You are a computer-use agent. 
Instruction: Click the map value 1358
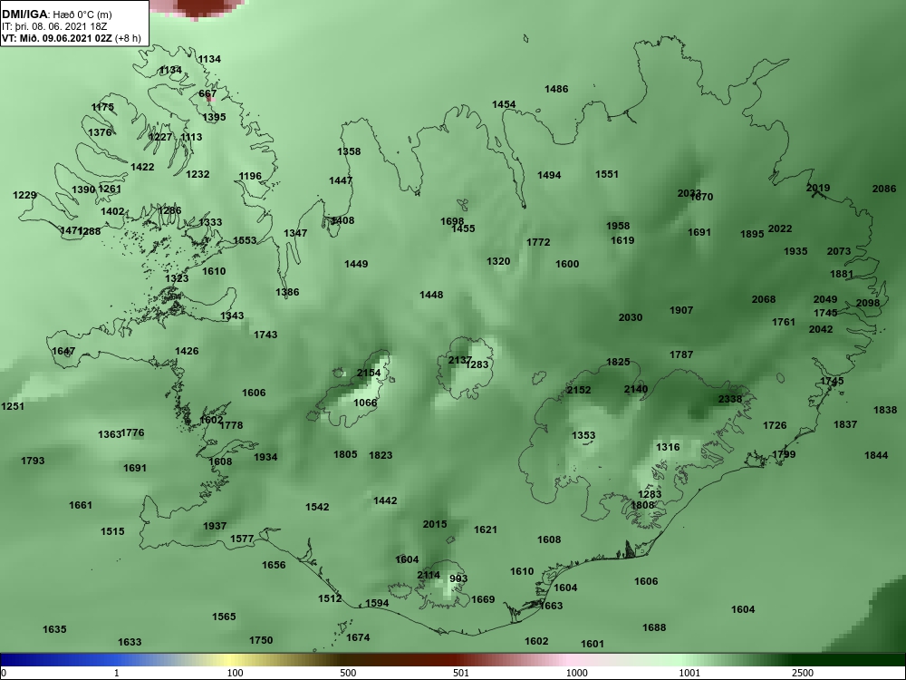(x=349, y=151)
